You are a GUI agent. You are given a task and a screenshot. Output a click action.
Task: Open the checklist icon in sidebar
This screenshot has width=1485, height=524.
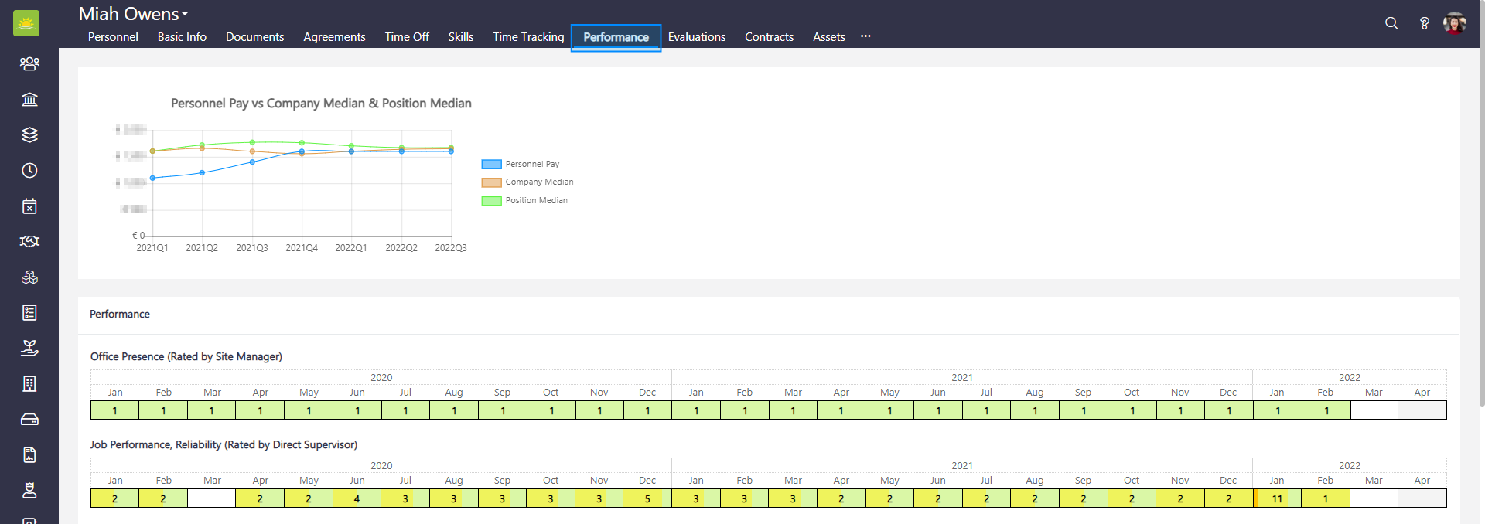pyautogui.click(x=29, y=312)
